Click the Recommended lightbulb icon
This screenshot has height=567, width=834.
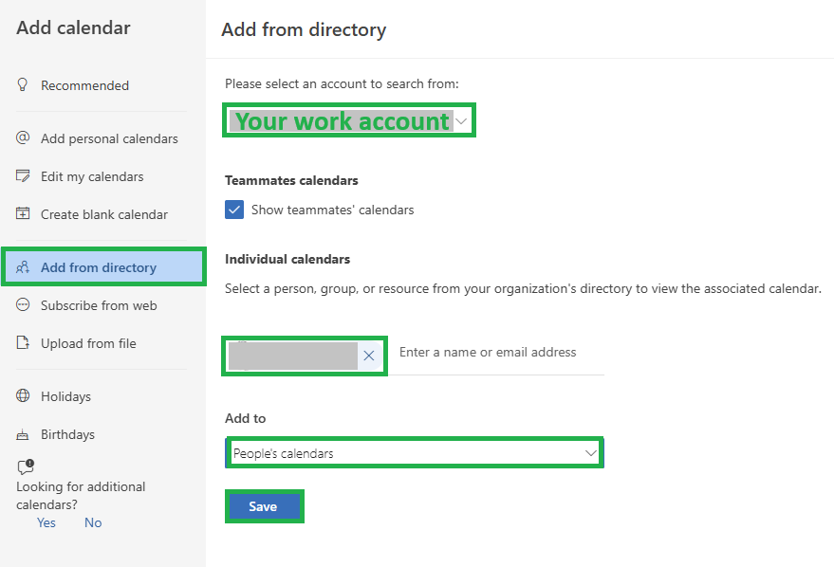(x=23, y=85)
